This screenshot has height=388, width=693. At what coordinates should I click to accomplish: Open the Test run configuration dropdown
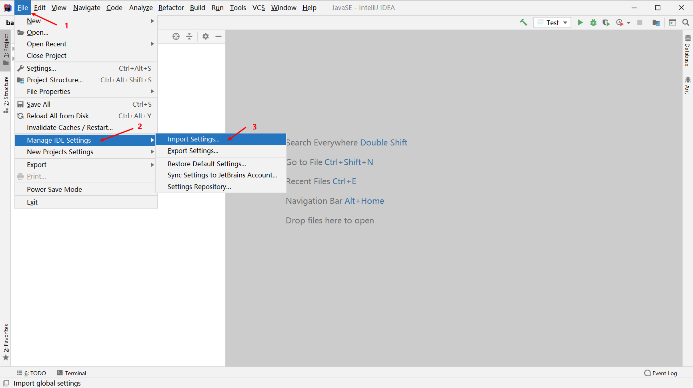click(552, 22)
